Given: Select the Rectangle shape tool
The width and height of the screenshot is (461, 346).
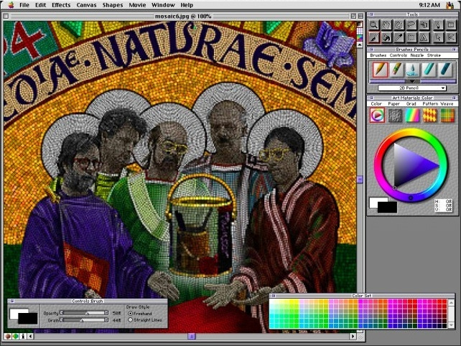Looking at the screenshot, I should pos(451,25).
